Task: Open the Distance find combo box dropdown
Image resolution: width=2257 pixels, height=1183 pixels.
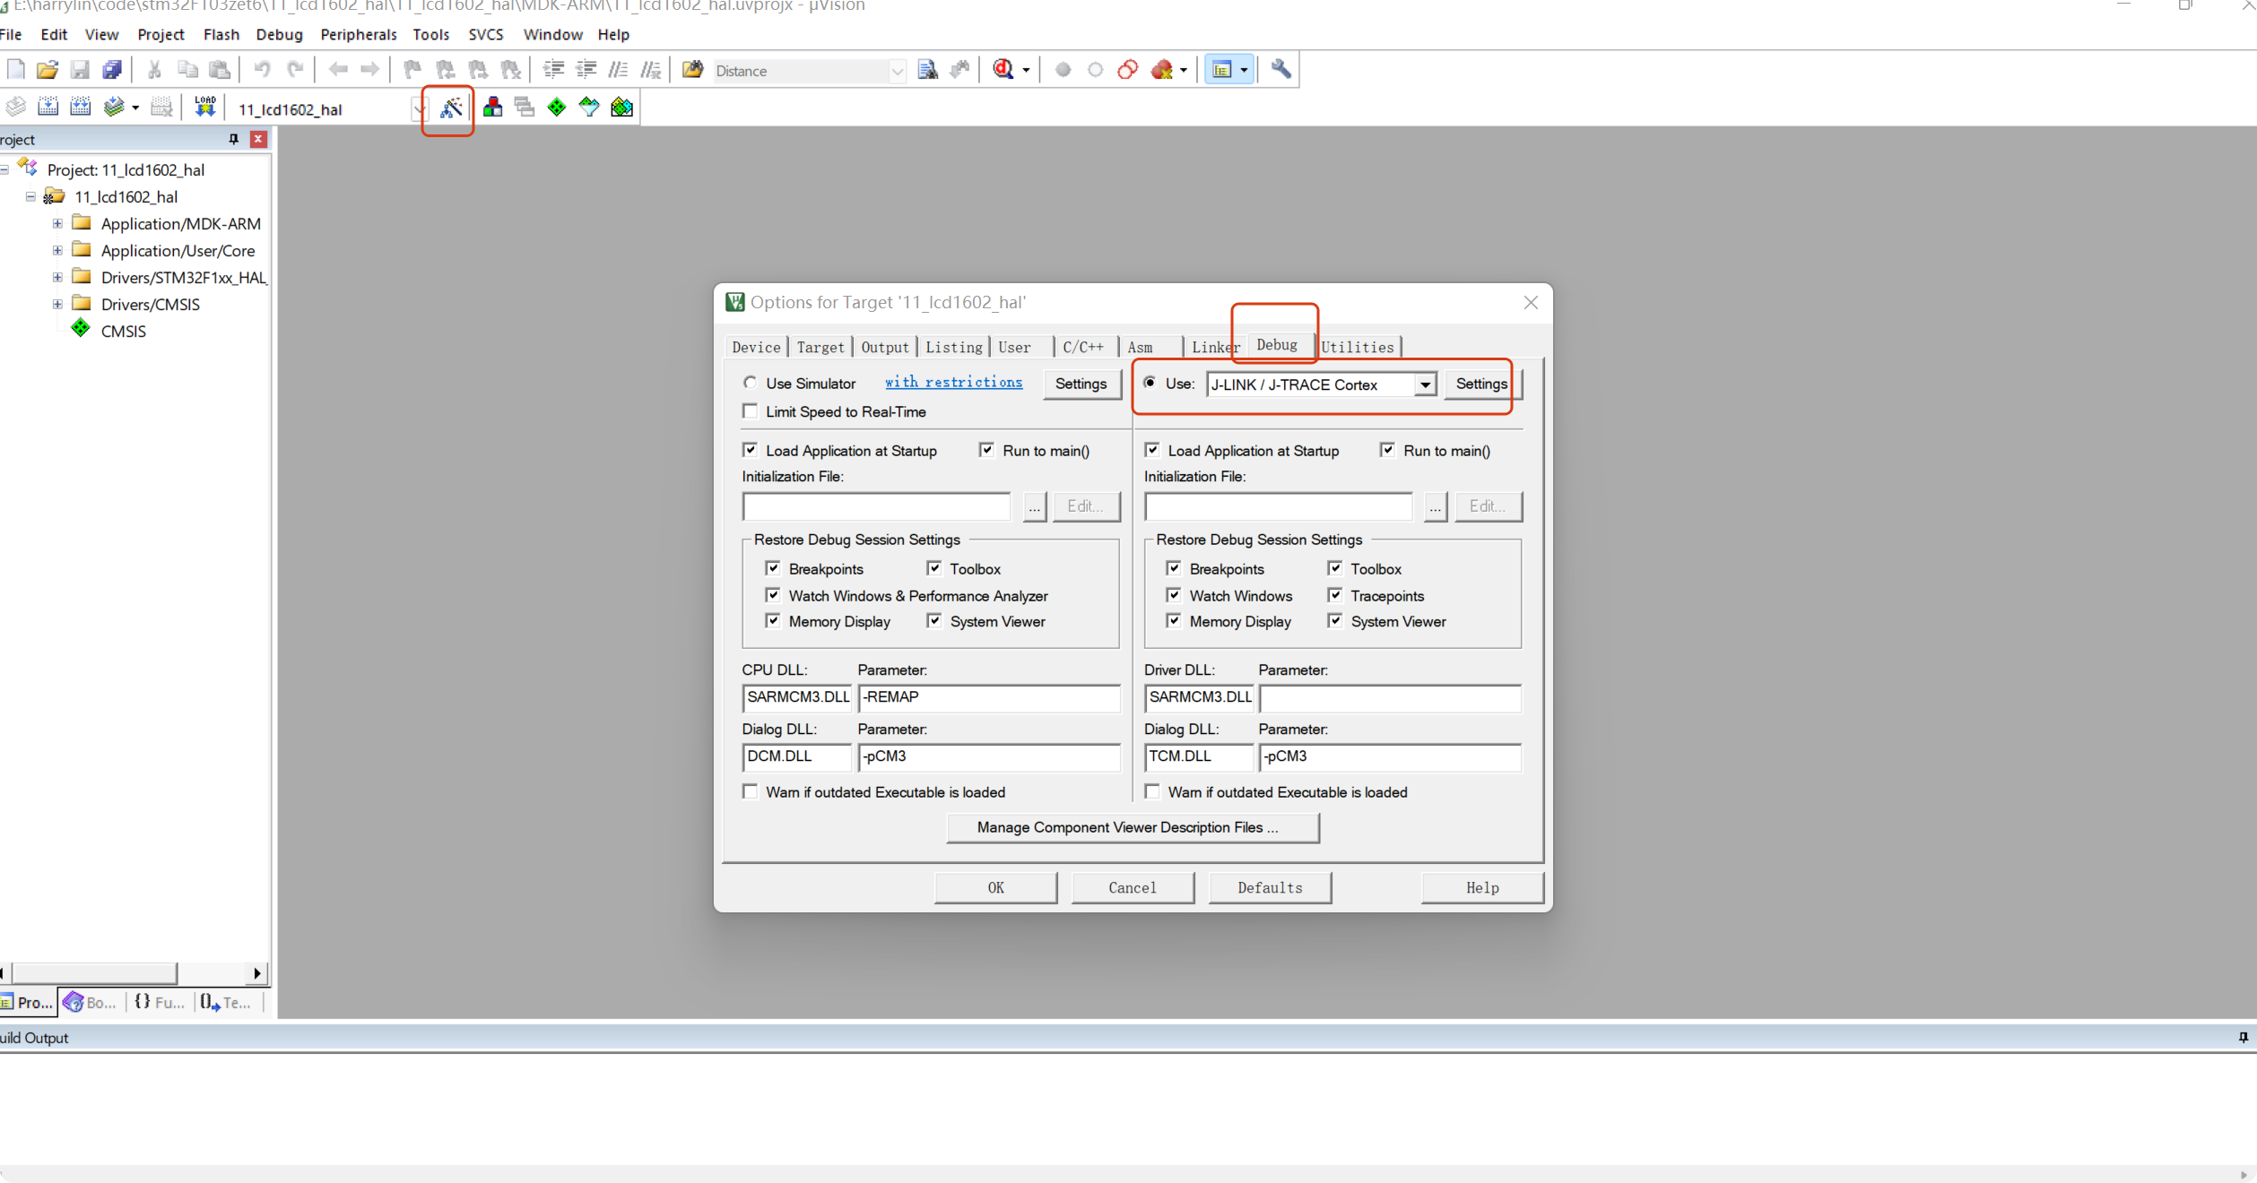Action: (897, 71)
